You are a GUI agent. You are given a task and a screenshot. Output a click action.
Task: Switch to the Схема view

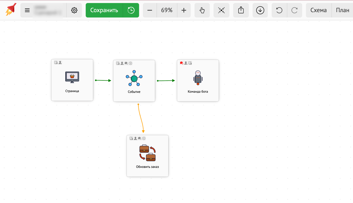(319, 10)
